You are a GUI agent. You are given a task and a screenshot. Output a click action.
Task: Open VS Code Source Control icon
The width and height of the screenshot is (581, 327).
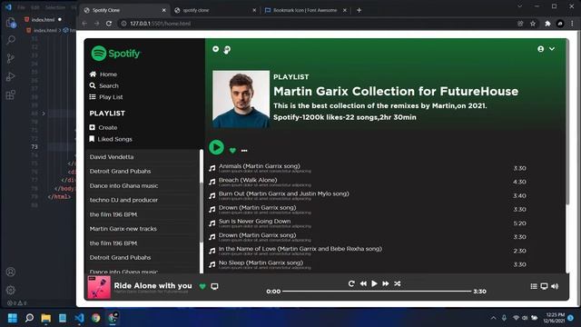(10, 58)
